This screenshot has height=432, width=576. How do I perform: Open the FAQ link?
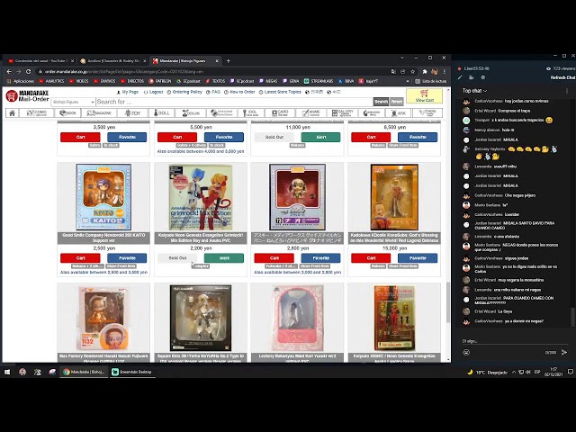(213, 92)
